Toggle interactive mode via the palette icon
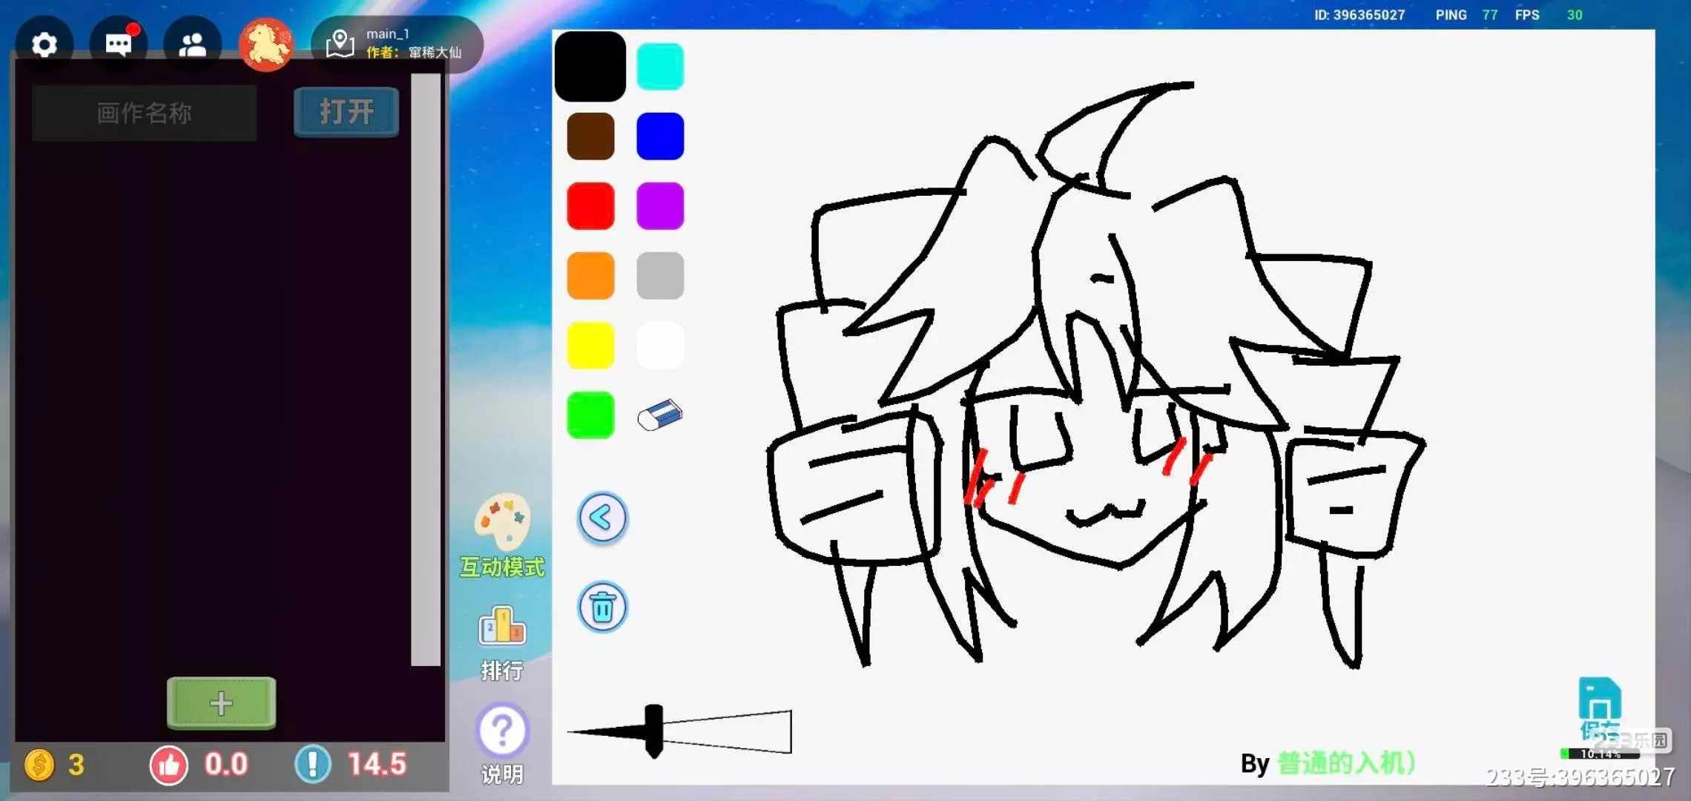This screenshot has width=1691, height=801. 502,521
